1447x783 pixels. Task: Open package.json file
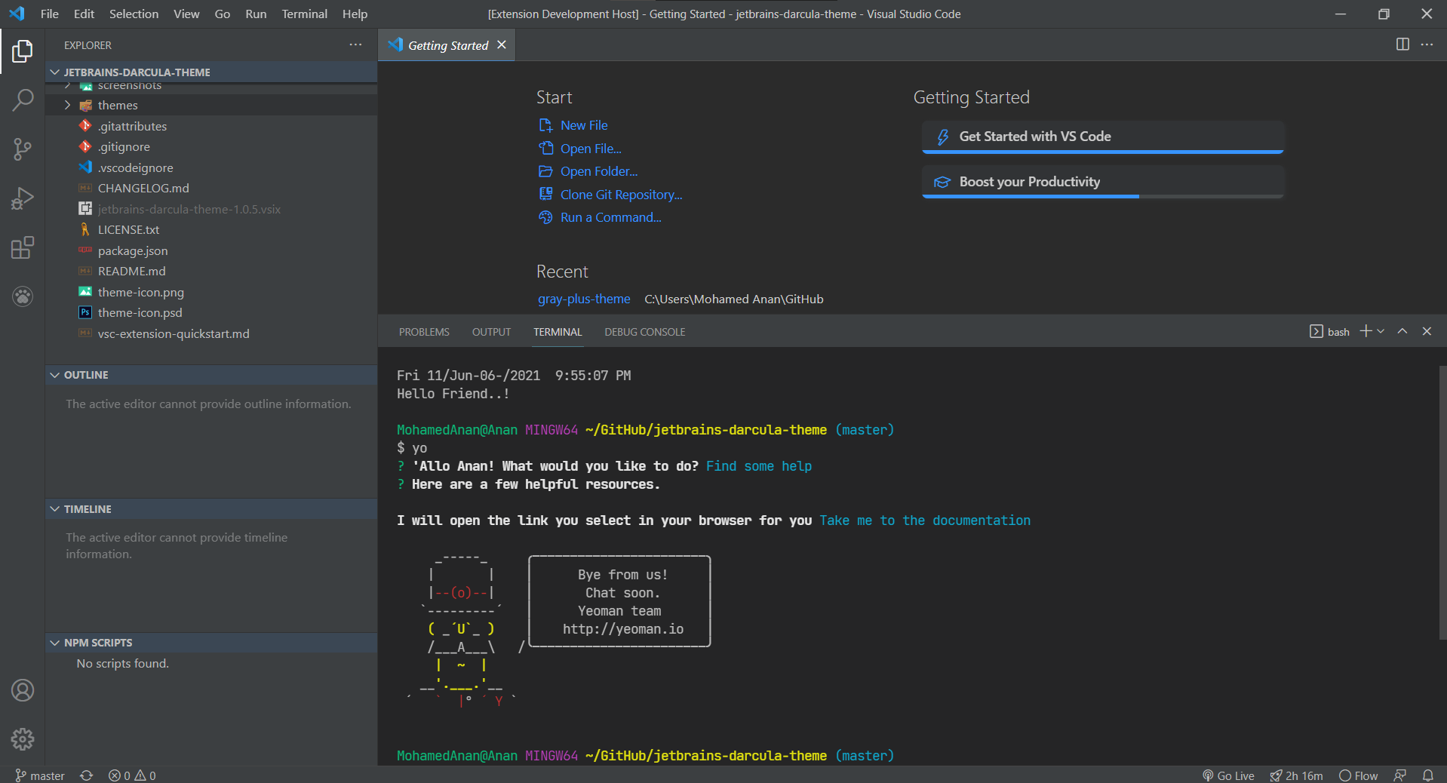pos(211,250)
